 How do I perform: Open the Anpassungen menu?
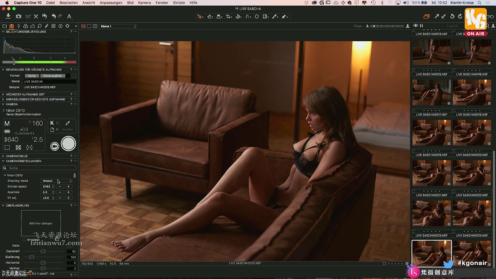tap(111, 3)
